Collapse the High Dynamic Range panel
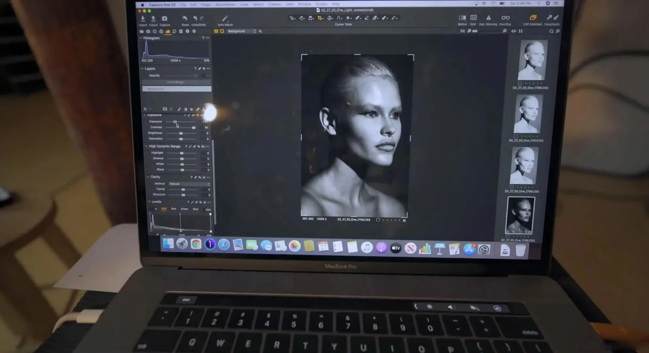Viewport: 649px width, 353px height. coord(146,146)
